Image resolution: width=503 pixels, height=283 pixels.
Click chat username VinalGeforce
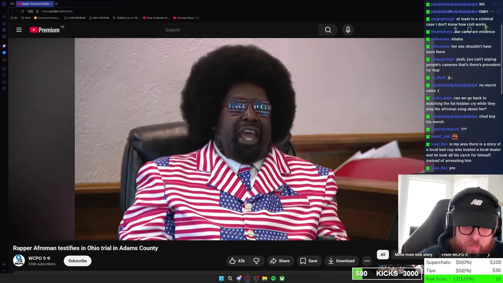click(442, 32)
